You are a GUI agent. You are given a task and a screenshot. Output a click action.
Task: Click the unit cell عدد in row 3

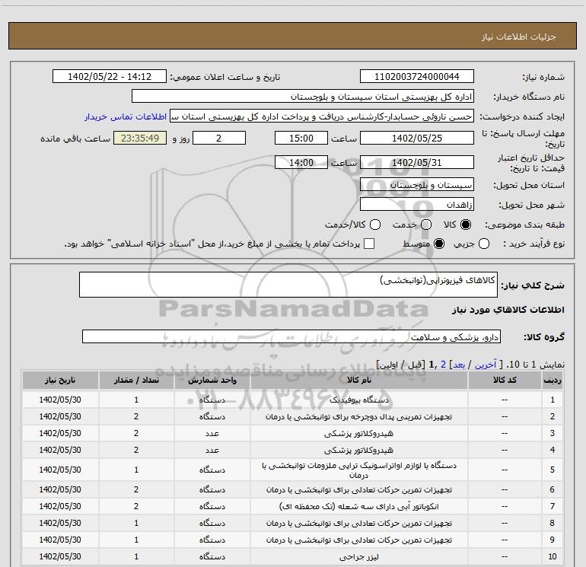point(212,433)
